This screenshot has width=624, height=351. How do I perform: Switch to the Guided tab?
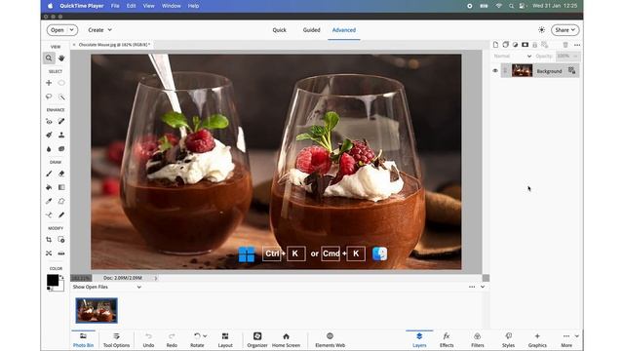[x=311, y=30]
